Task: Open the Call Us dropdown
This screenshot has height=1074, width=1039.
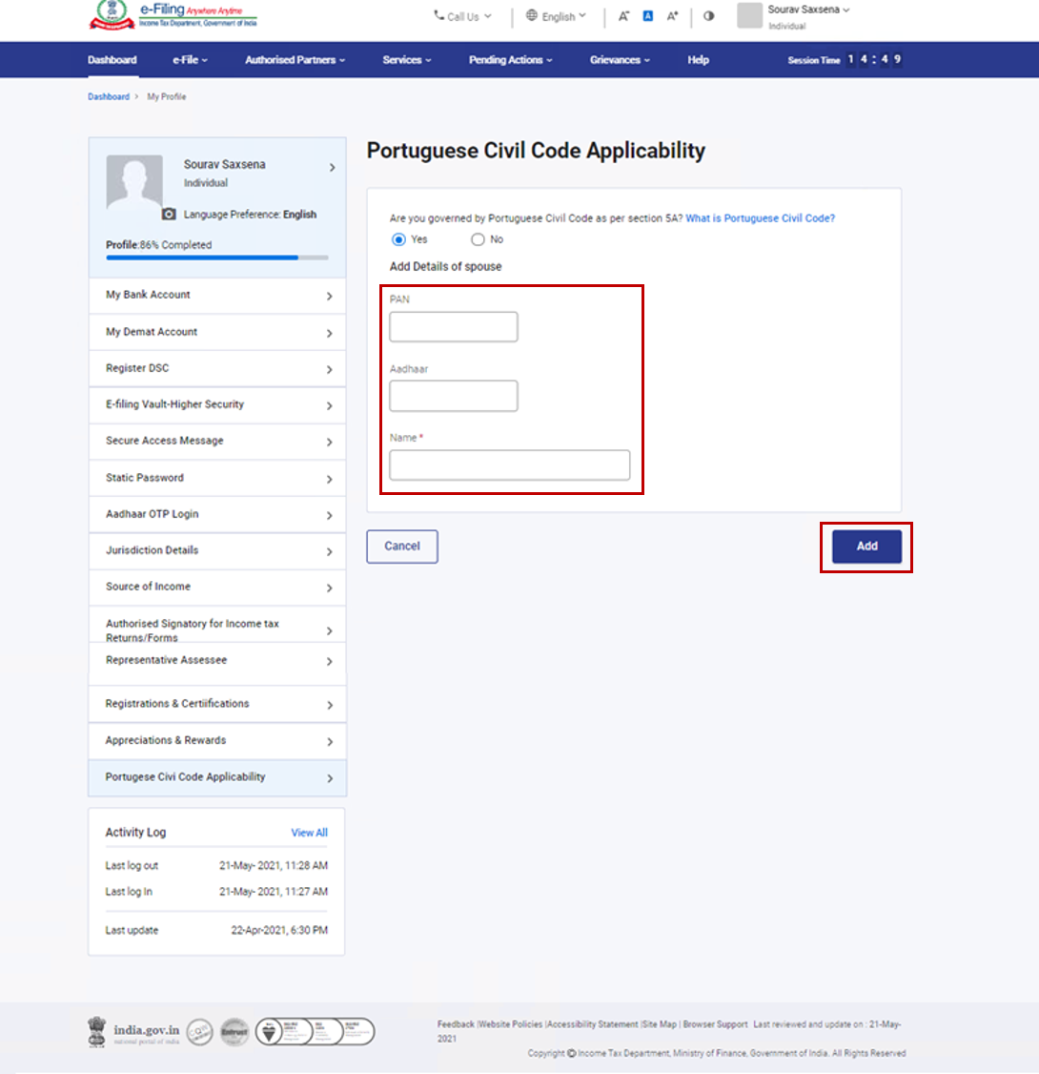Action: 463,16
